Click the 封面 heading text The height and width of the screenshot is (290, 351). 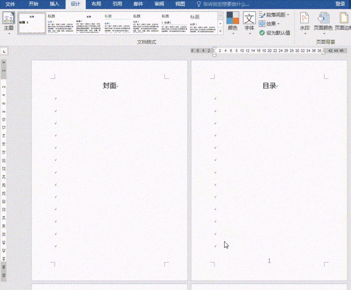coord(110,86)
